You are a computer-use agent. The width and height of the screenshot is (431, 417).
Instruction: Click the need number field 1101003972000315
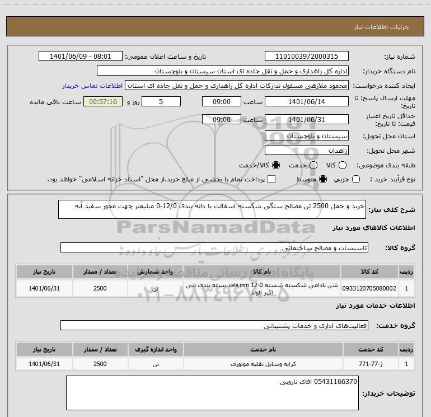pos(307,57)
